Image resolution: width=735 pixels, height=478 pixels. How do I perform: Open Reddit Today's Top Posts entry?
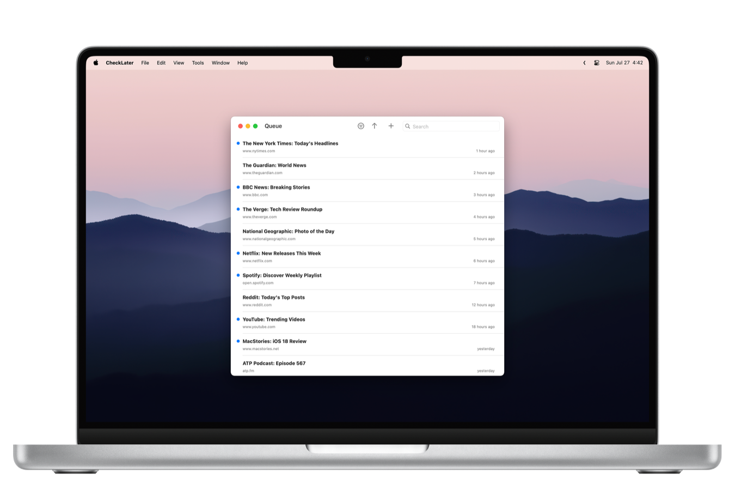273,297
